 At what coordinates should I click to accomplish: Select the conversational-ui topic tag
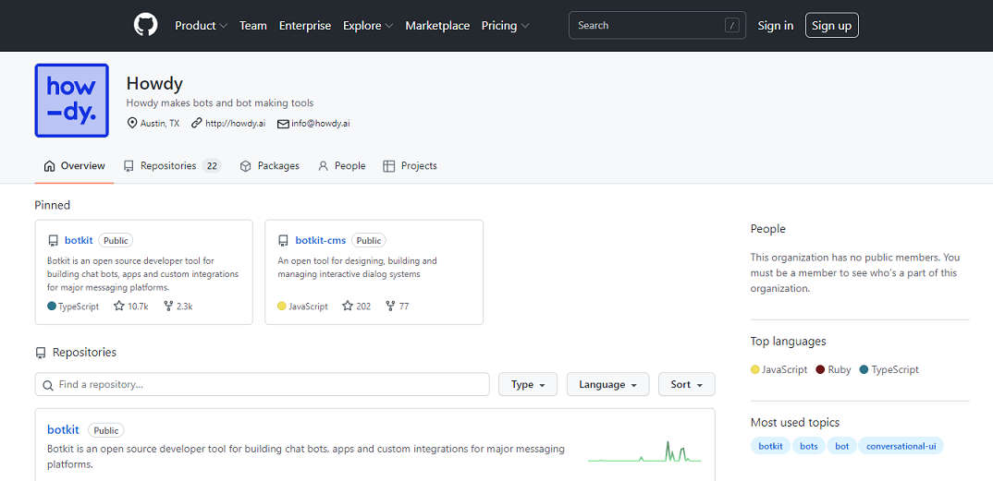click(x=901, y=446)
